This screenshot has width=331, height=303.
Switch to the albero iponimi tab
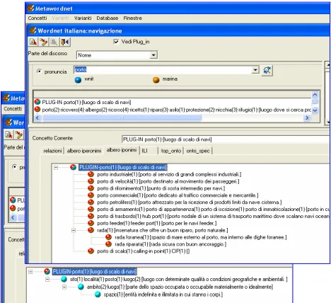point(122,150)
